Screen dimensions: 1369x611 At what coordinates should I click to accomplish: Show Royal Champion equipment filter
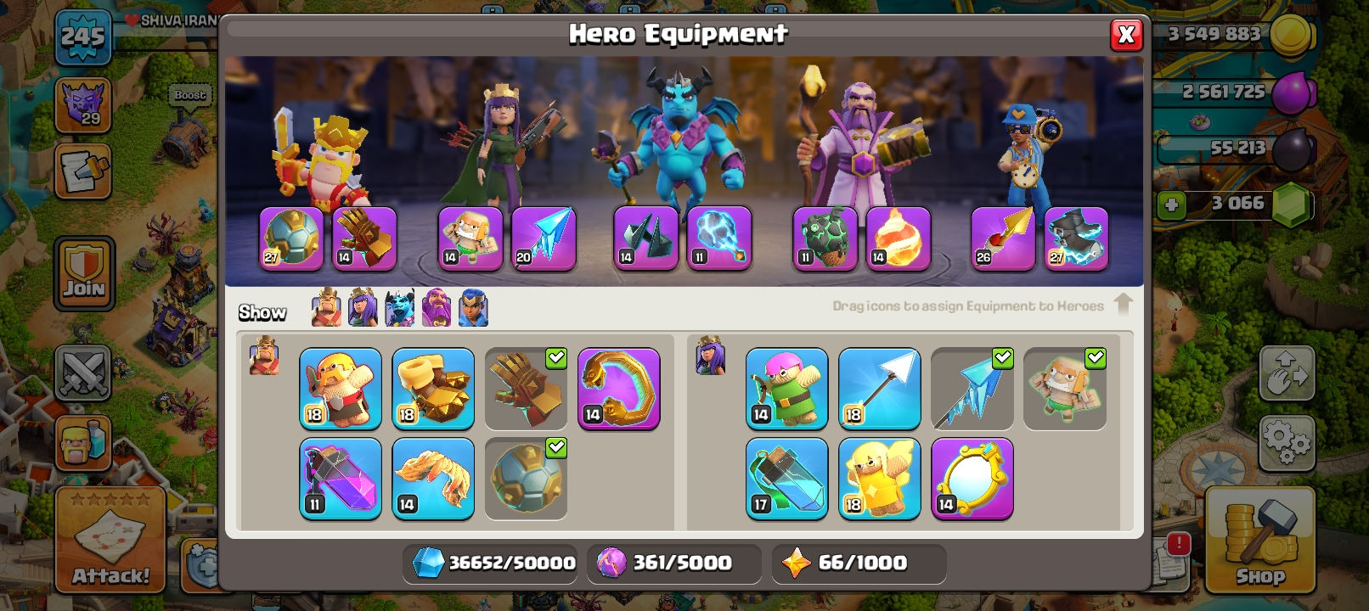click(474, 307)
